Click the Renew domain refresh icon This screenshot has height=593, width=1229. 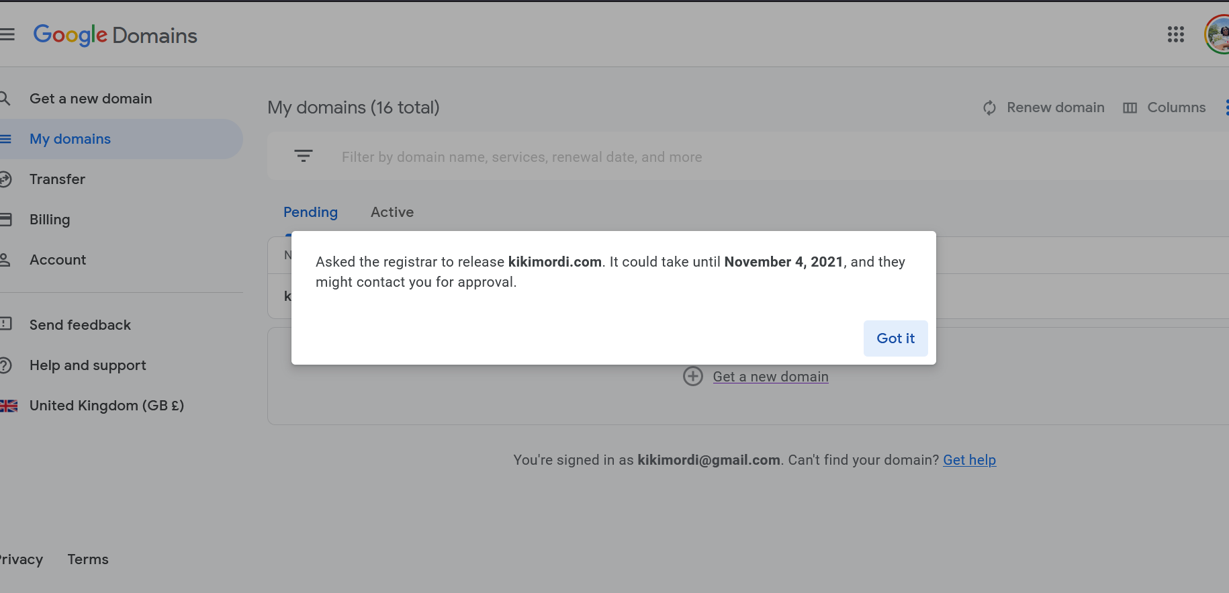pyautogui.click(x=989, y=107)
